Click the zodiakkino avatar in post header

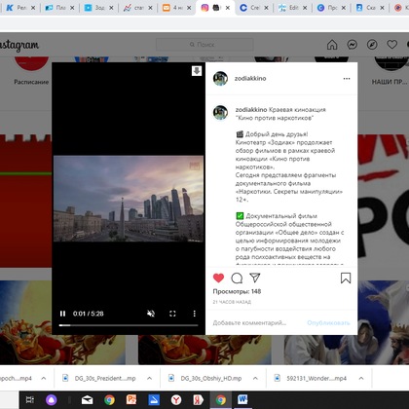pos(220,79)
